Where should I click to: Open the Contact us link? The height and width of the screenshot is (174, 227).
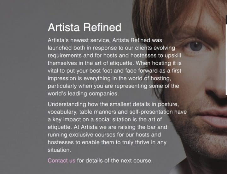pyautogui.click(x=61, y=160)
